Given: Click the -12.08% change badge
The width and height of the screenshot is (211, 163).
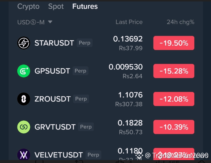Looking at the screenshot, I should (174, 99).
